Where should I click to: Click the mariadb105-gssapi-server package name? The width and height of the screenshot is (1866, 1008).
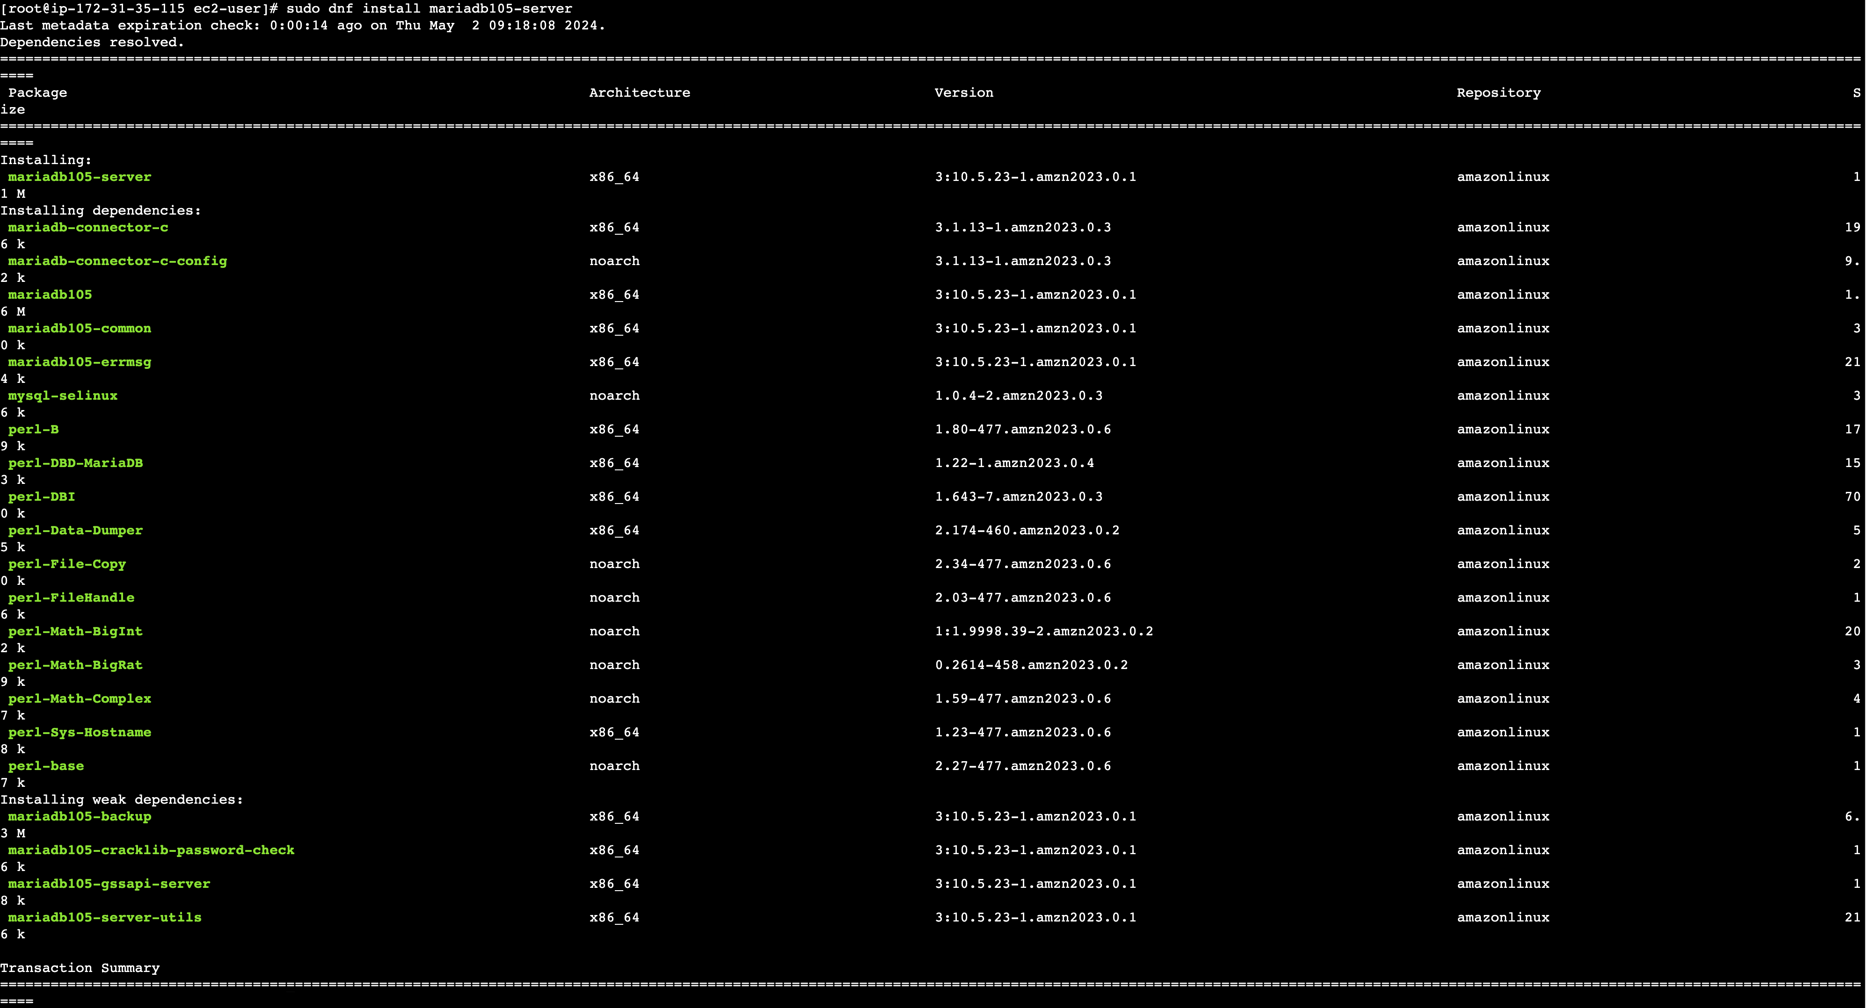[x=109, y=884]
